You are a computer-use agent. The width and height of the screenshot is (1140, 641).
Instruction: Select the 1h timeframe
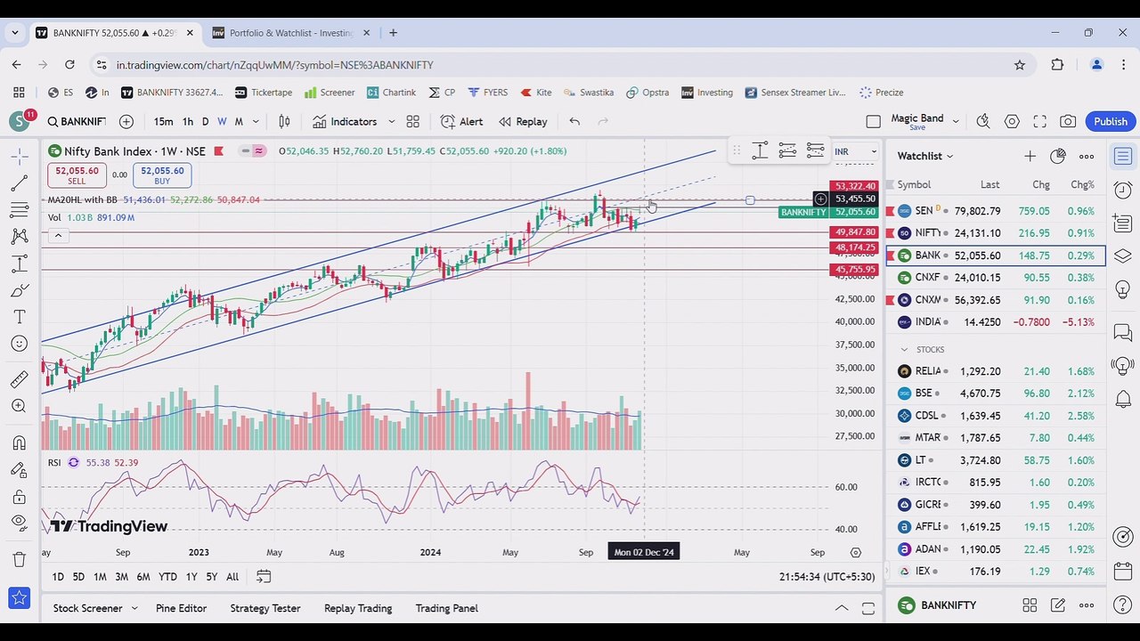187,121
